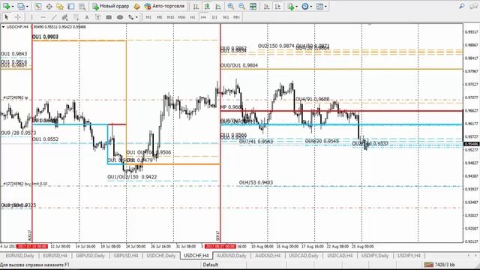
Task: Switch to M1 timeframe
Action: [x=148, y=17]
